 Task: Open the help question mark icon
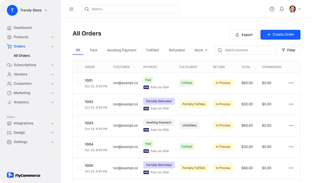point(272,9)
